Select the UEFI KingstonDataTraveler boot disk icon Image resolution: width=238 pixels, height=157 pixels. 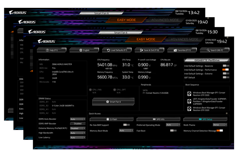click(x=189, y=101)
